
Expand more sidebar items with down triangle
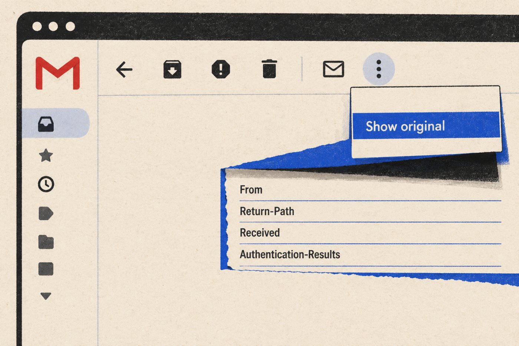[46, 296]
